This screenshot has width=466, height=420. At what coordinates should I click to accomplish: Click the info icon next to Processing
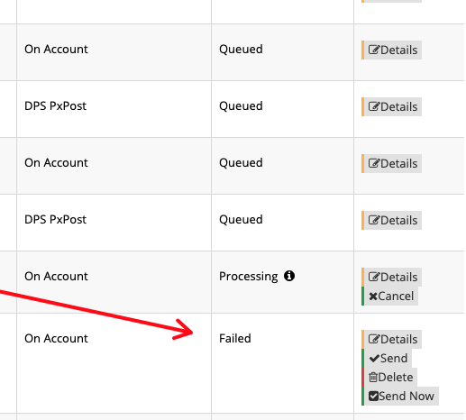click(289, 276)
